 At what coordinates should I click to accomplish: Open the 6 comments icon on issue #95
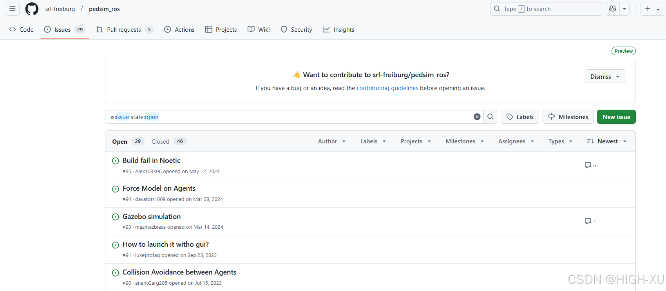coord(590,165)
